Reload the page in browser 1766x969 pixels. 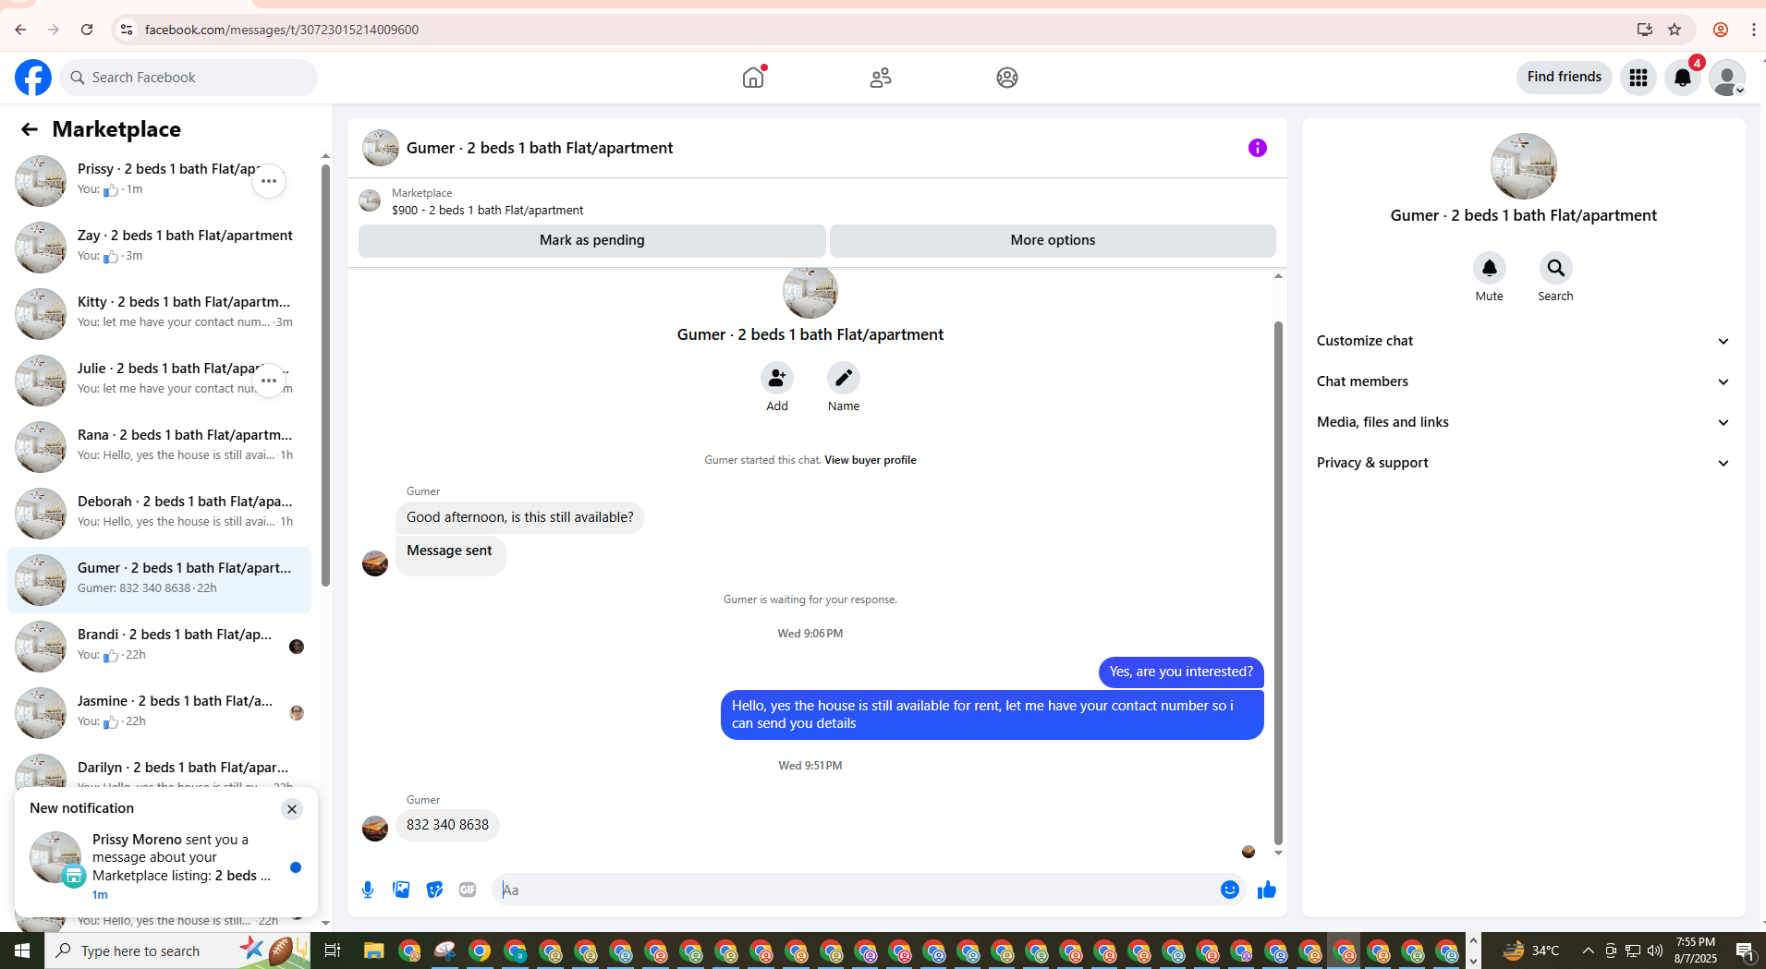[87, 30]
